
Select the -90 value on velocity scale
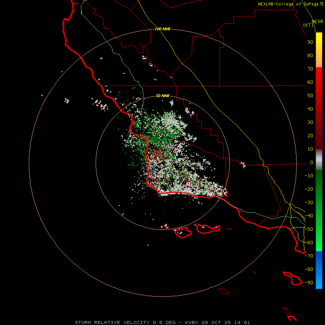309,283
